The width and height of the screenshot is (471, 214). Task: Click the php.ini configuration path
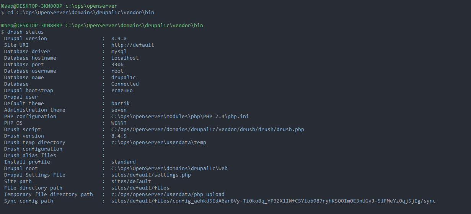tap(180, 117)
